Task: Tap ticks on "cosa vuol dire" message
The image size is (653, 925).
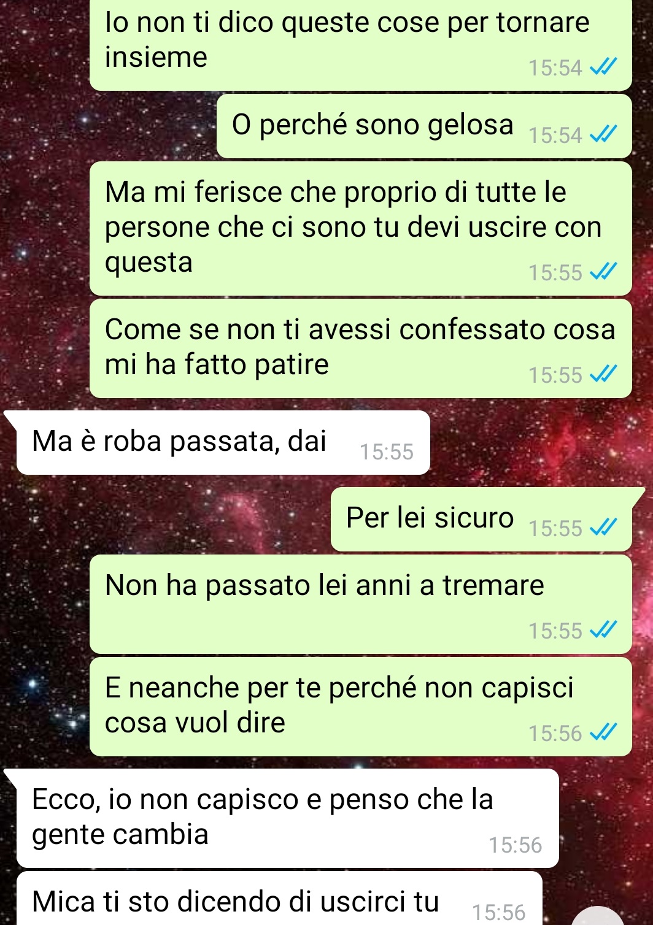Action: (x=603, y=732)
